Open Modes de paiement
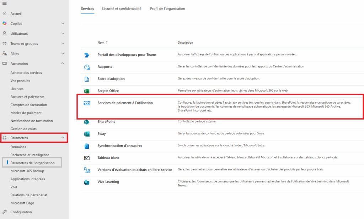Image resolution: width=364 pixels, height=219 pixels. pos(26,113)
